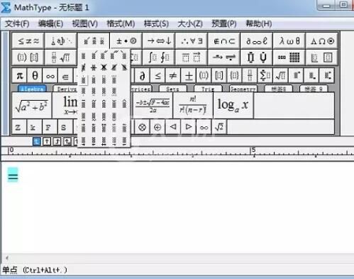Select the double dot over embellishment

(x=94, y=80)
